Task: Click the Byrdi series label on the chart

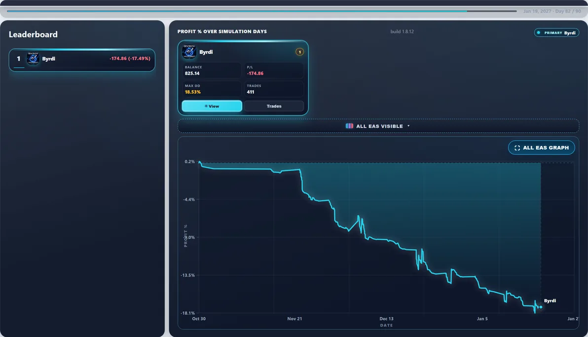Action: [550, 300]
